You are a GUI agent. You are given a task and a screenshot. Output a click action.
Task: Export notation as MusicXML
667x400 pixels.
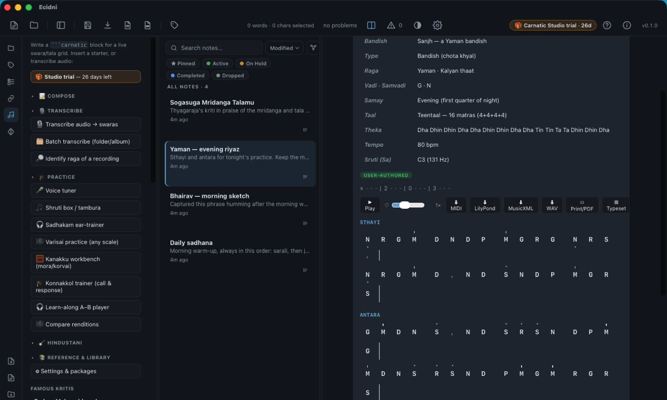521,205
